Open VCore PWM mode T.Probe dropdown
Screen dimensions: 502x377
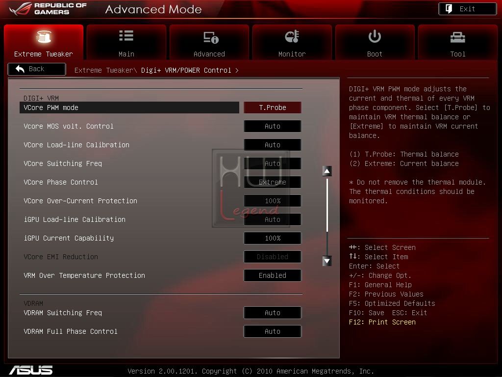point(273,108)
